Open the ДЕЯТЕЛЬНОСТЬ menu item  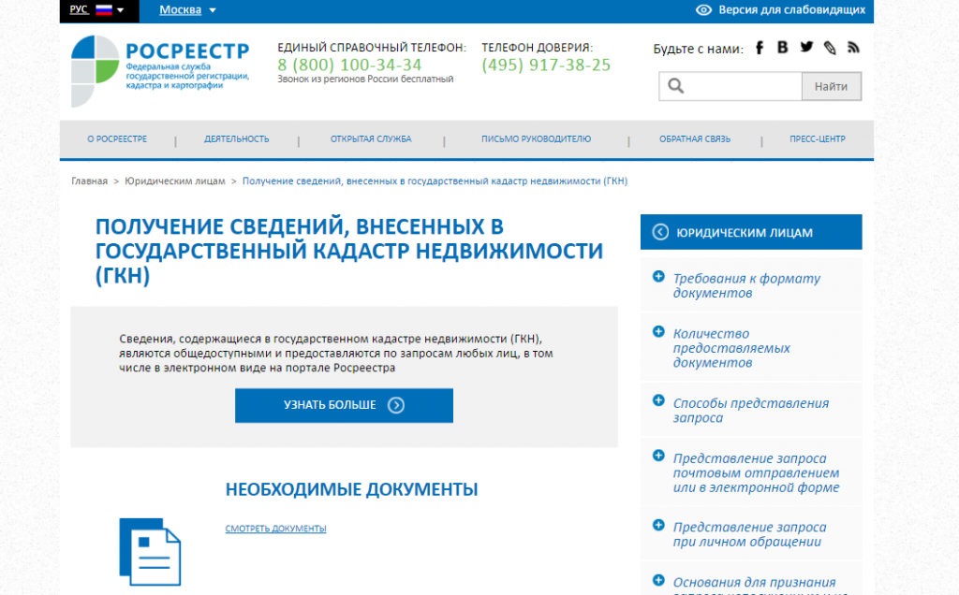pyautogui.click(x=237, y=139)
